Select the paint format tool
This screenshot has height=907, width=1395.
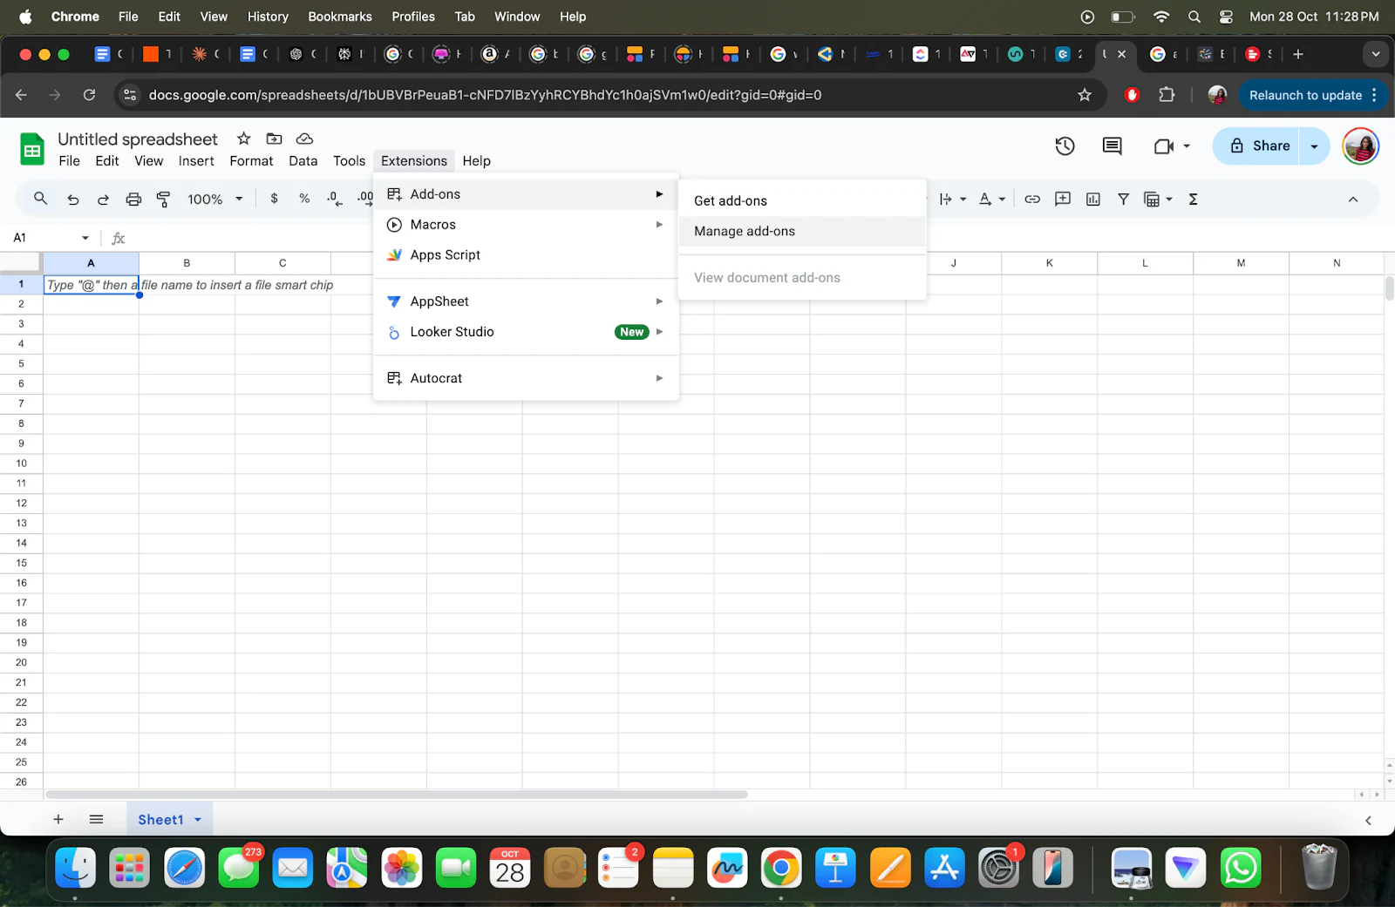[163, 200]
